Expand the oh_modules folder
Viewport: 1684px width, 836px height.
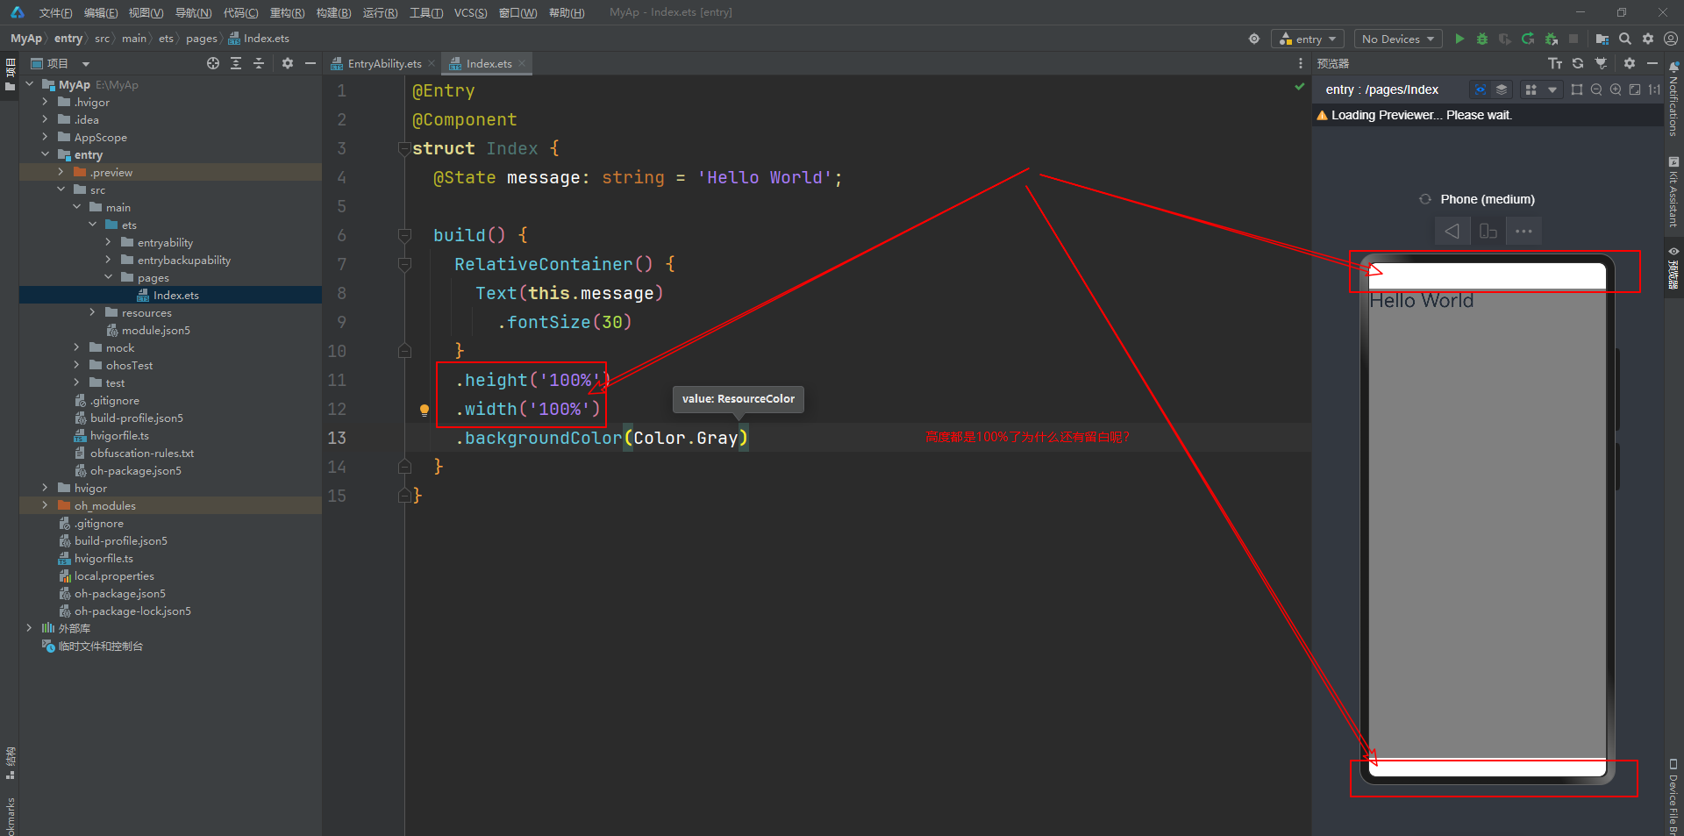[46, 505]
